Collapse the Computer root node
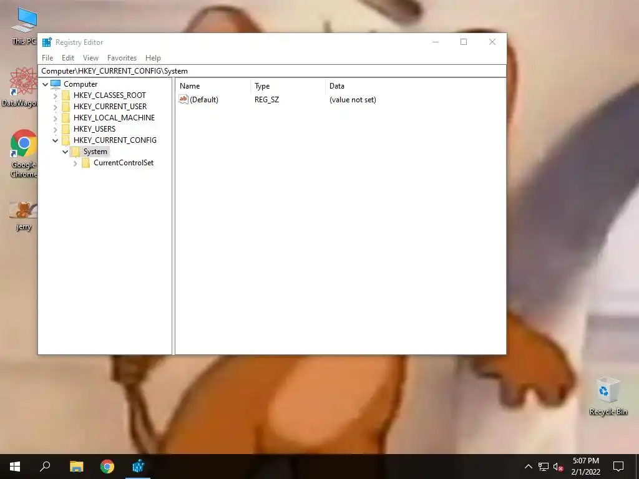The width and height of the screenshot is (639, 479). pyautogui.click(x=45, y=84)
